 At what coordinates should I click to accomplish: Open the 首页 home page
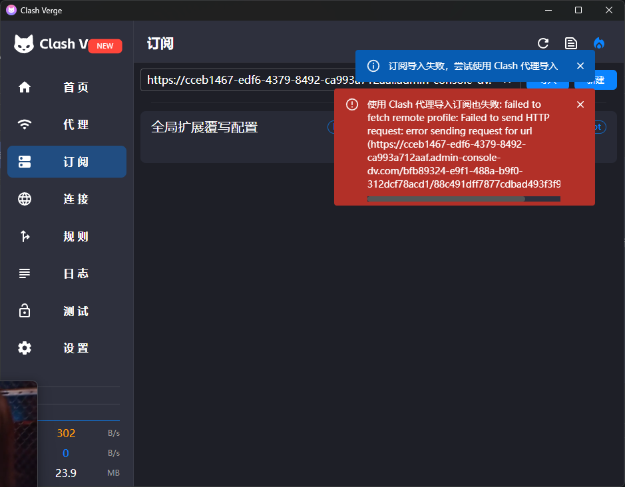(67, 87)
